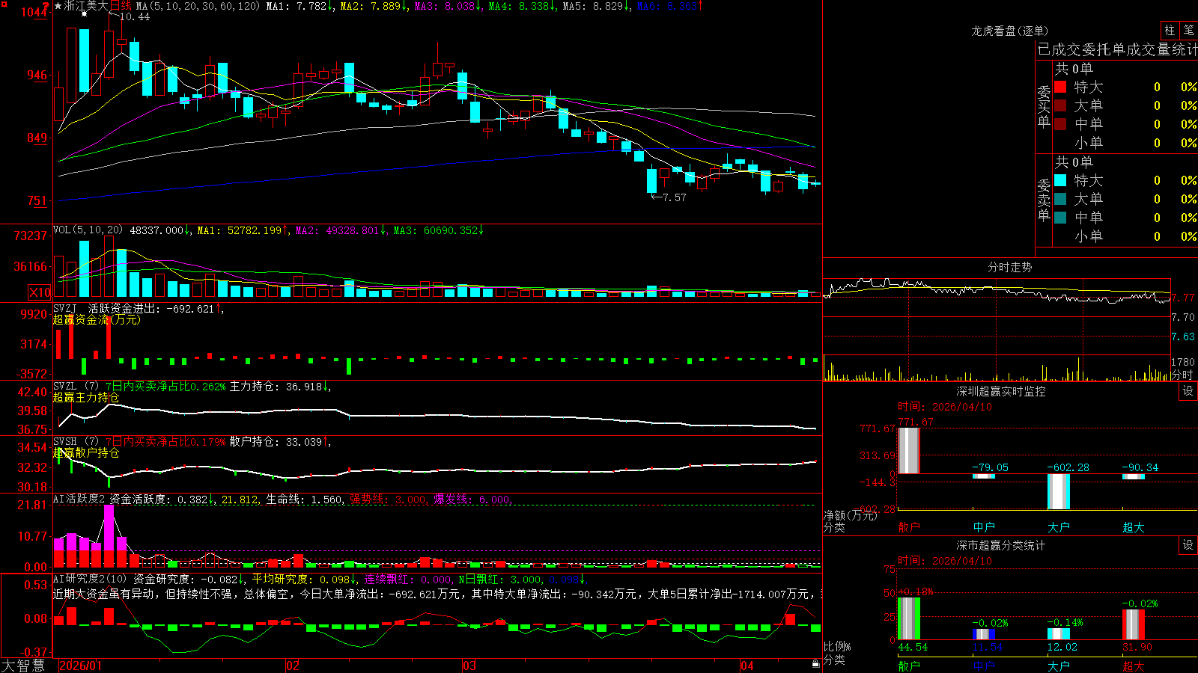Click the 10.44 high price annotation

[135, 17]
